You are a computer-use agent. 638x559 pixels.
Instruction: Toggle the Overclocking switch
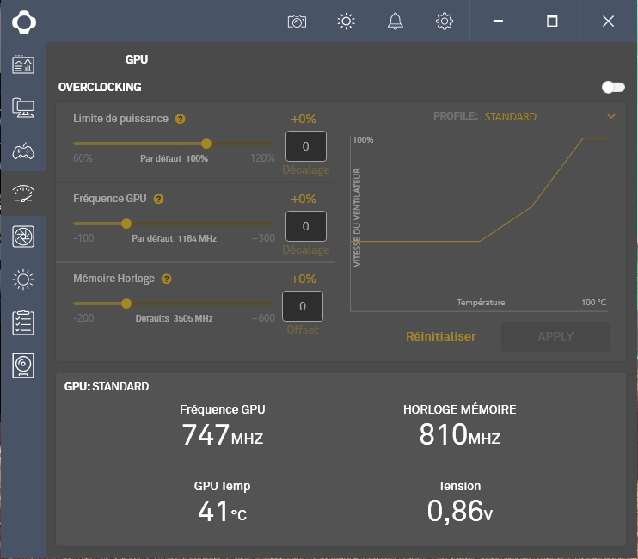pyautogui.click(x=613, y=87)
